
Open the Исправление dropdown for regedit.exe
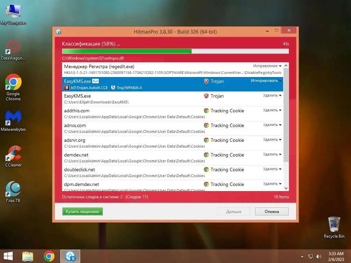point(267,66)
